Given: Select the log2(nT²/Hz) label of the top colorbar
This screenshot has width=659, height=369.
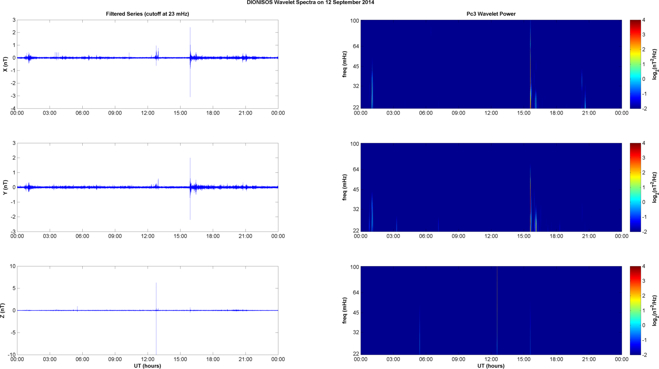Looking at the screenshot, I should 655,64.
